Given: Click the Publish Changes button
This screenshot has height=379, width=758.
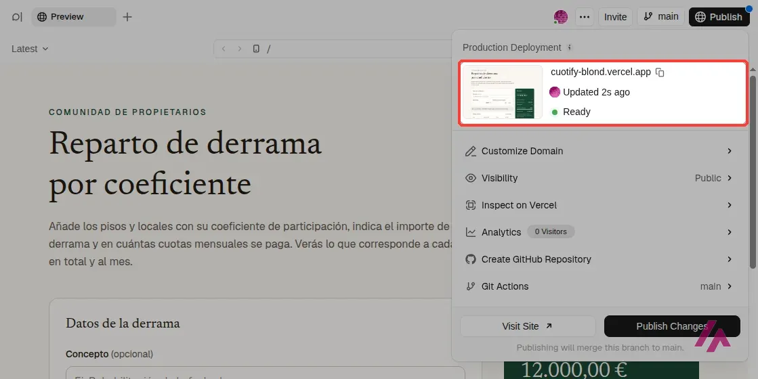Looking at the screenshot, I should click(672, 326).
